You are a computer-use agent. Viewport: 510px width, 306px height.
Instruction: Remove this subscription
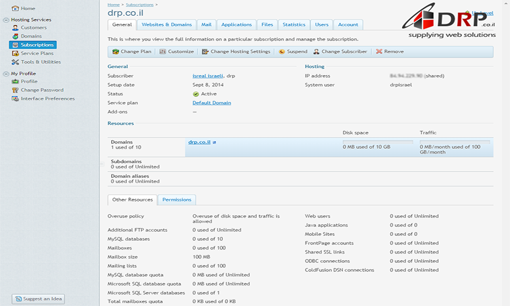click(390, 52)
